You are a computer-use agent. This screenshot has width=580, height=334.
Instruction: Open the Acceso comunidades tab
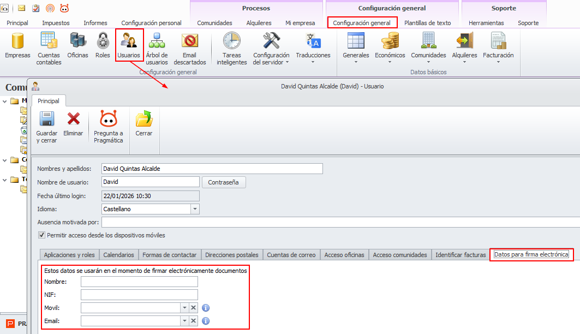click(400, 255)
